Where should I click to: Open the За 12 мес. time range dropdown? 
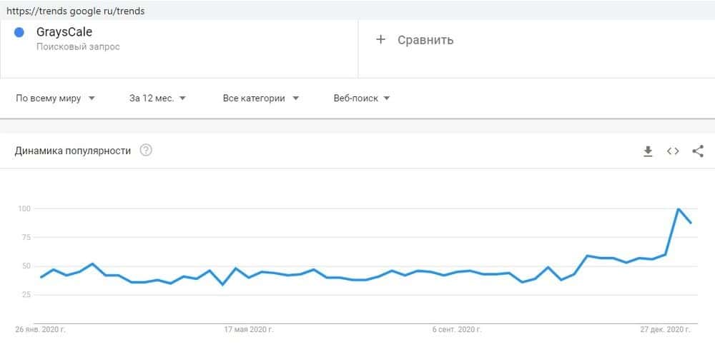[157, 99]
